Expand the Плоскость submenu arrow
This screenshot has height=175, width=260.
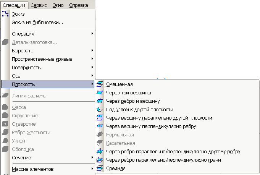point(92,84)
